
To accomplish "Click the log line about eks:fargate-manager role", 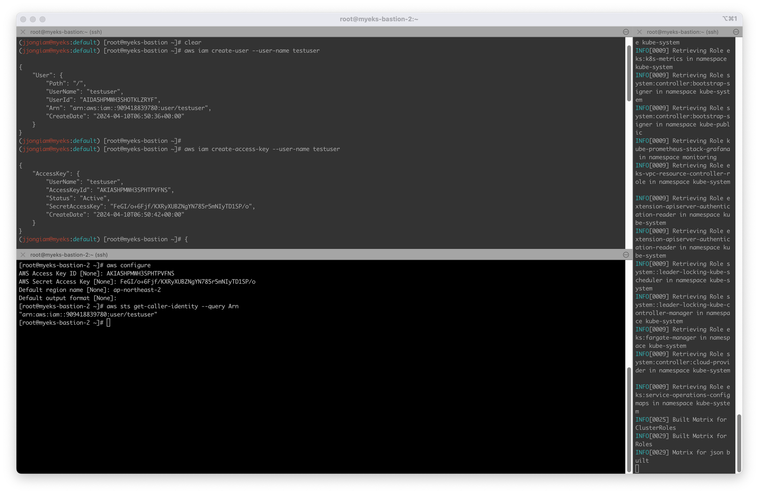I will [682, 337].
